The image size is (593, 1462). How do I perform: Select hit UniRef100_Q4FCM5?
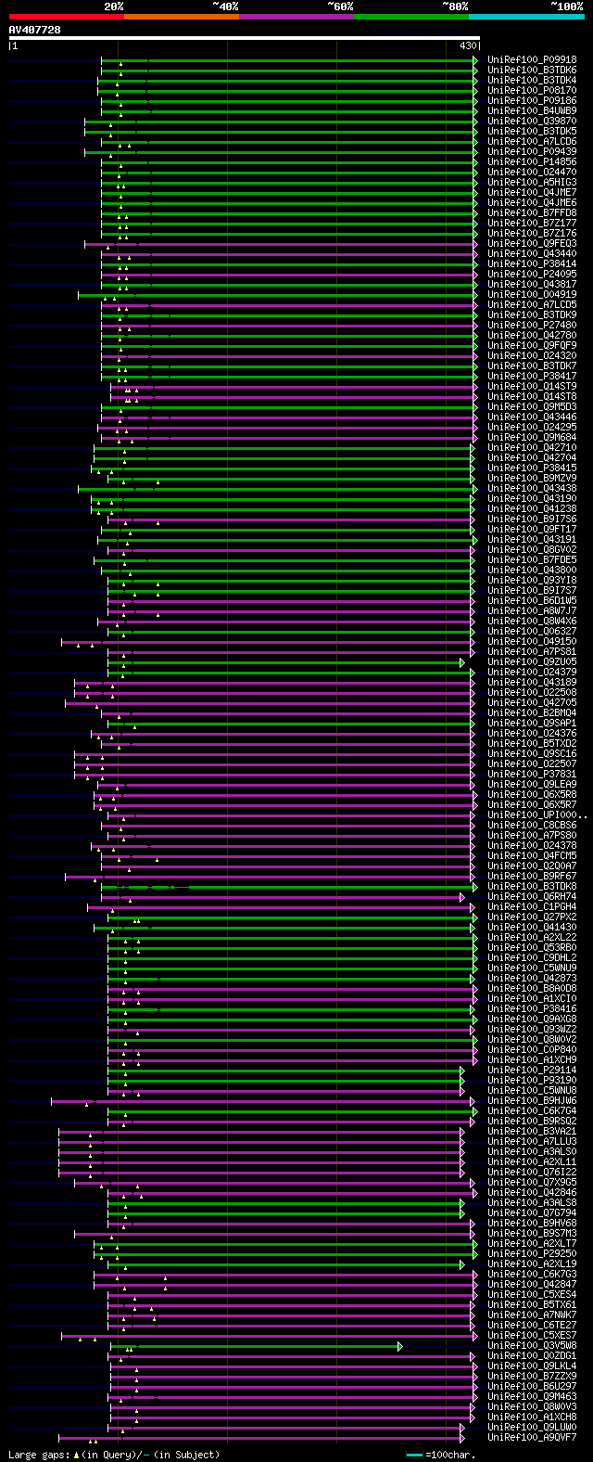(x=532, y=855)
